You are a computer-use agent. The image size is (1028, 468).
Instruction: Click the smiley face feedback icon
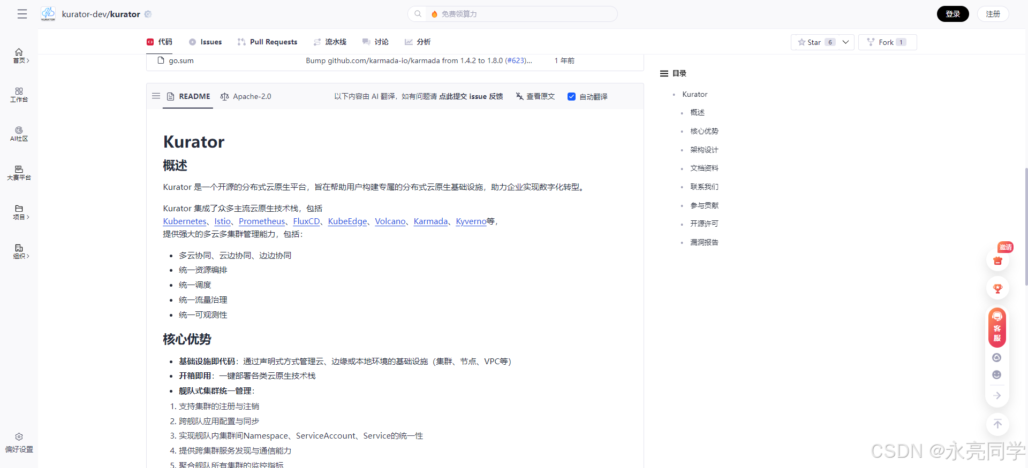[997, 374]
